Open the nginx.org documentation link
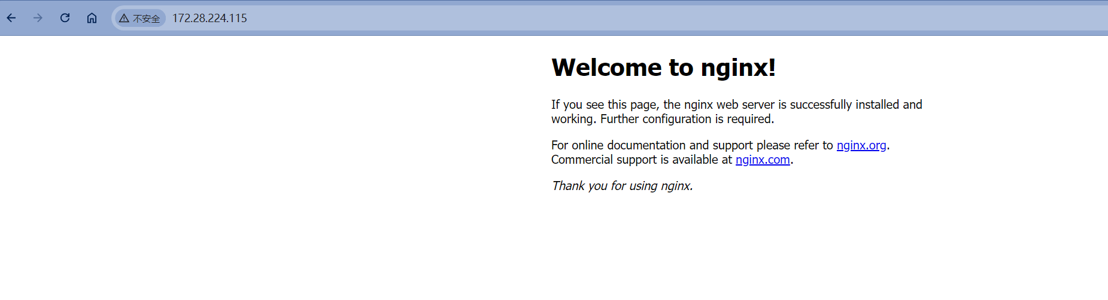1108x300 pixels. pos(861,145)
